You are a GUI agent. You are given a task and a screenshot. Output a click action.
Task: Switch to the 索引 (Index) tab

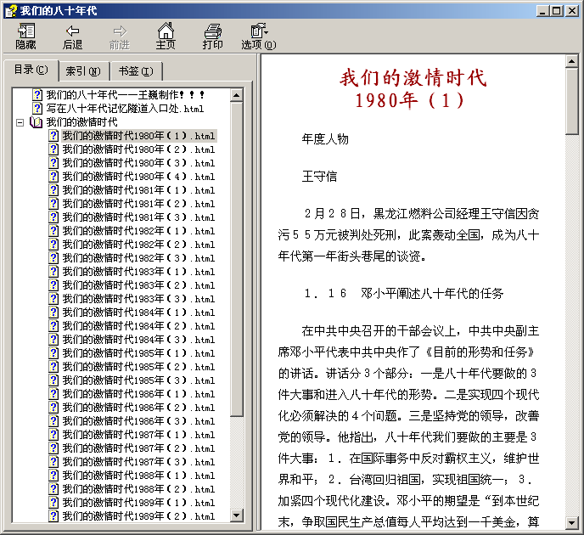[x=83, y=71]
